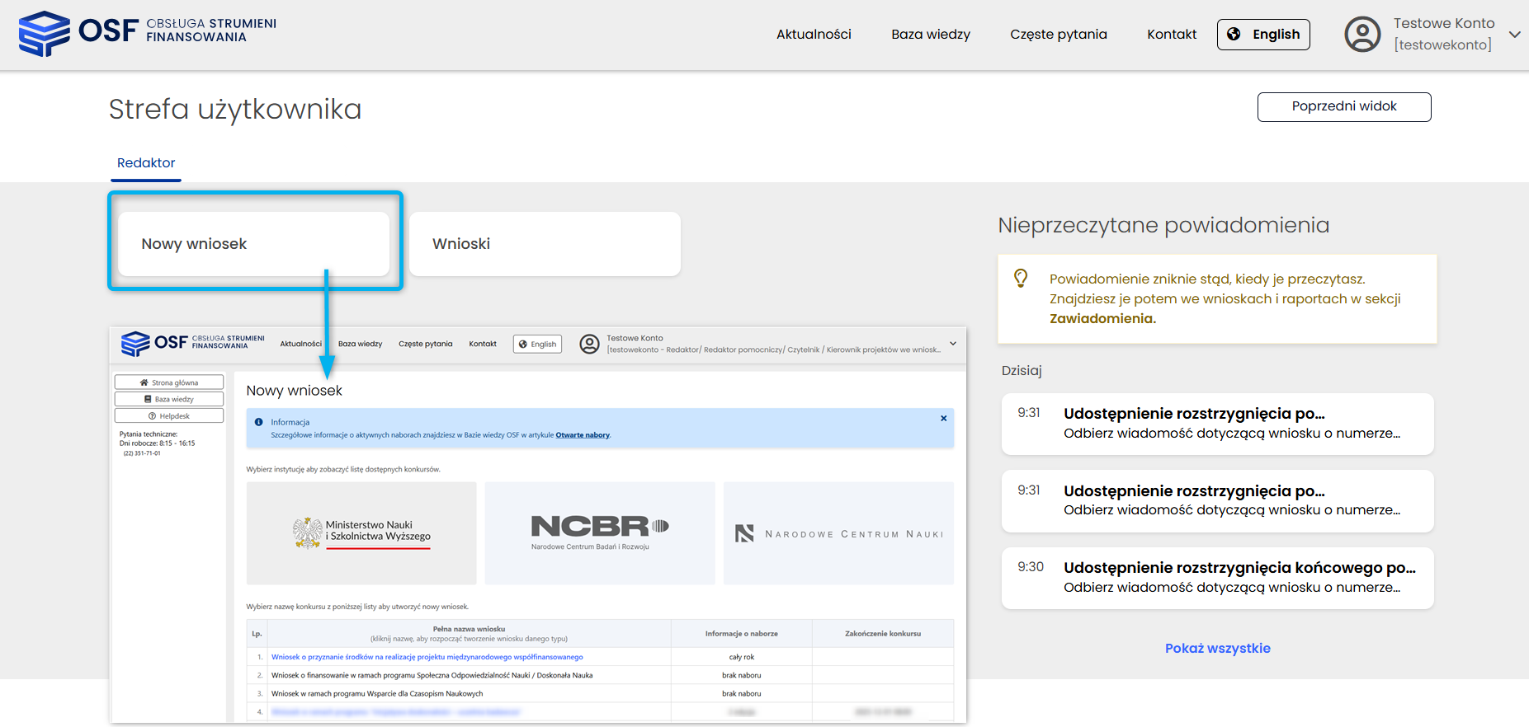Click the globe icon beside English in the top header
The image size is (1529, 727).
coord(1234,34)
